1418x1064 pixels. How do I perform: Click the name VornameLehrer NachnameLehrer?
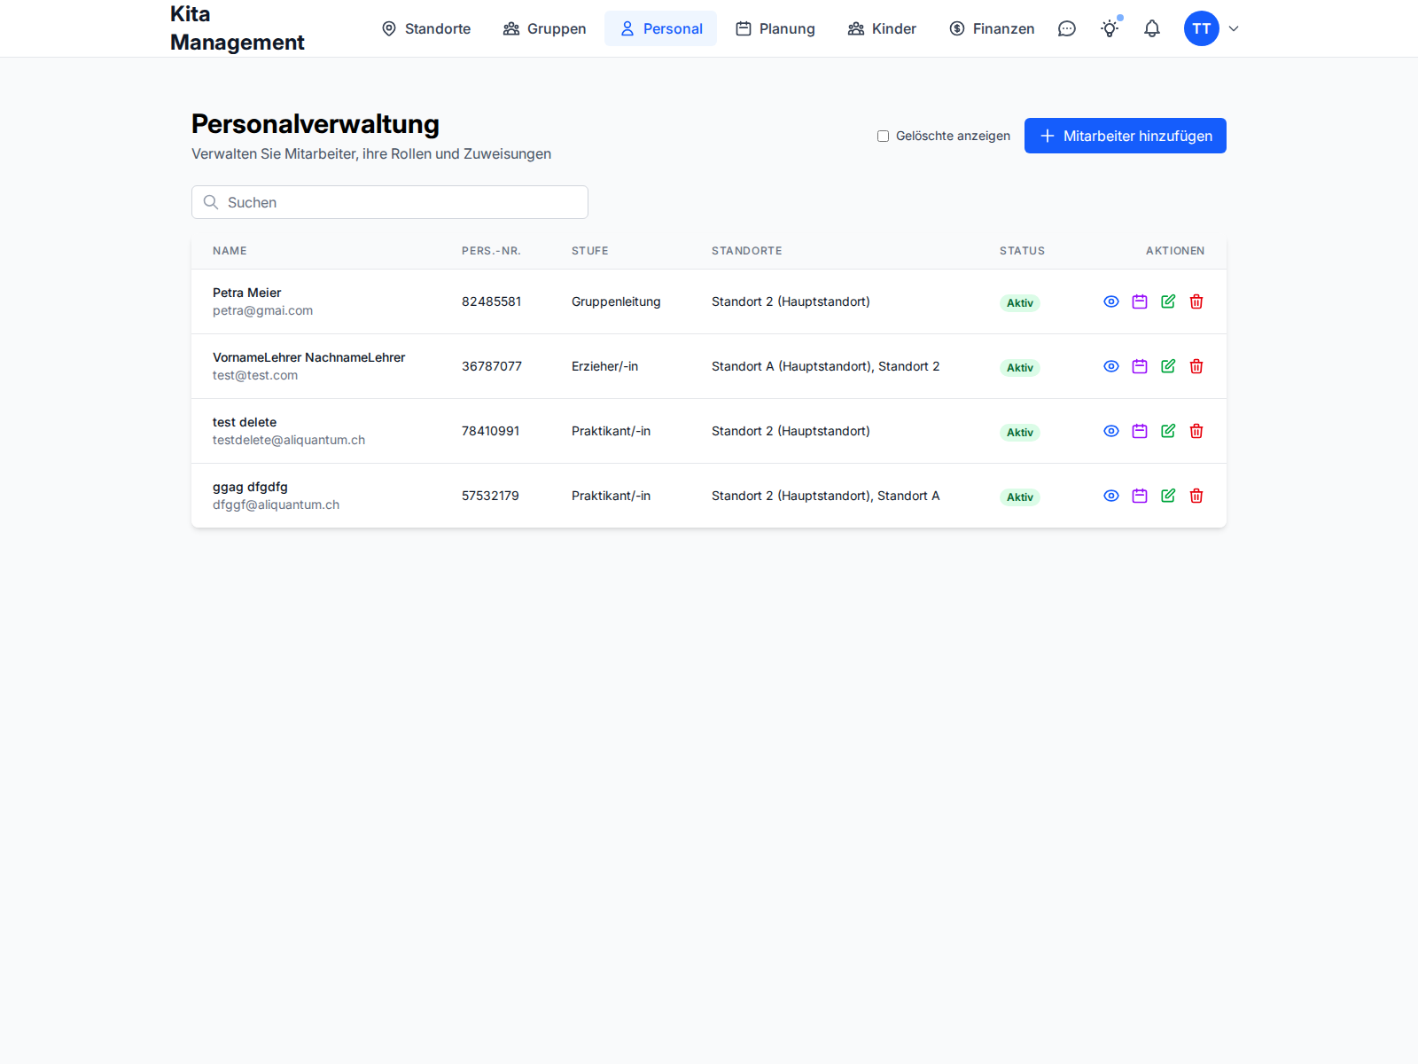tap(308, 357)
